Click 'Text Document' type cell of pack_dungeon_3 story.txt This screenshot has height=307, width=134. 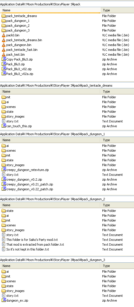(x=113, y=296)
